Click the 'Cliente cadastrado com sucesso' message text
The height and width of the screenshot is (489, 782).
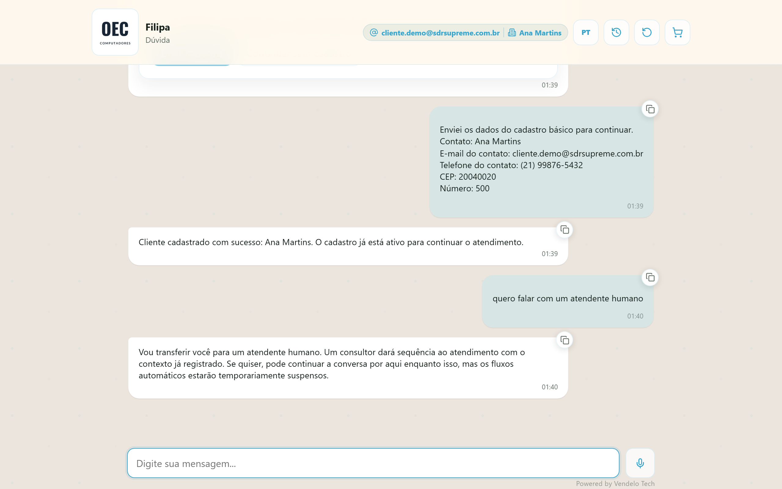(331, 242)
